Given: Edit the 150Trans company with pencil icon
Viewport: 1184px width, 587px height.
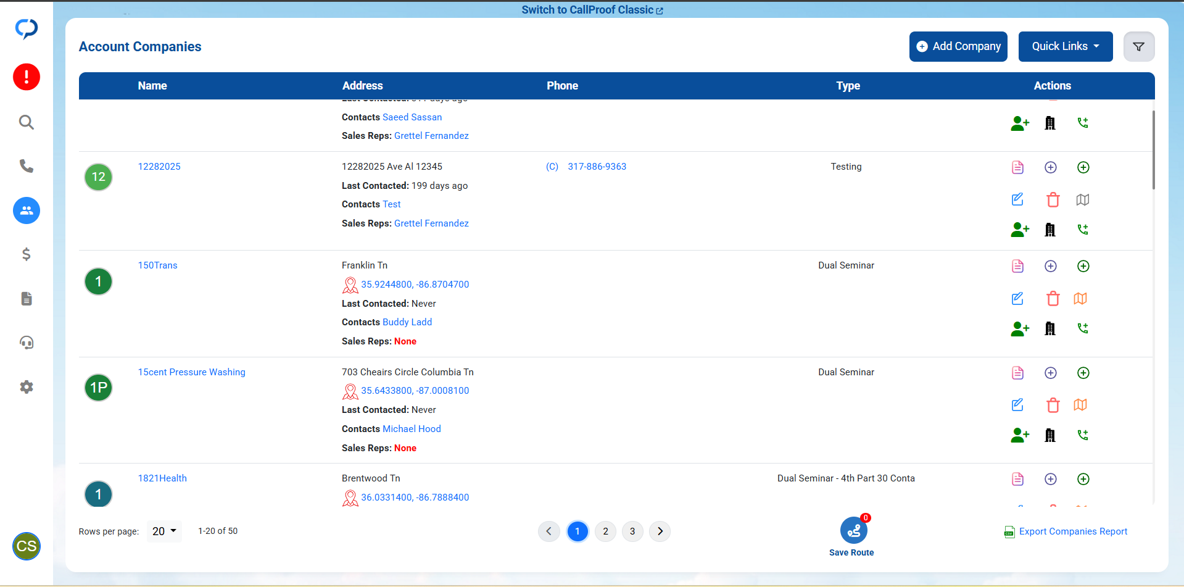Looking at the screenshot, I should [x=1018, y=299].
